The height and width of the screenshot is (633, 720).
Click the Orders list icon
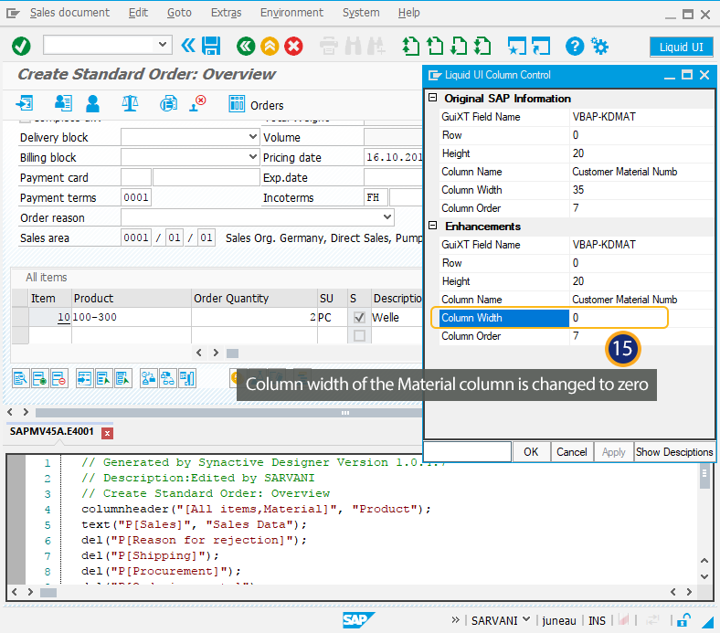(x=256, y=105)
